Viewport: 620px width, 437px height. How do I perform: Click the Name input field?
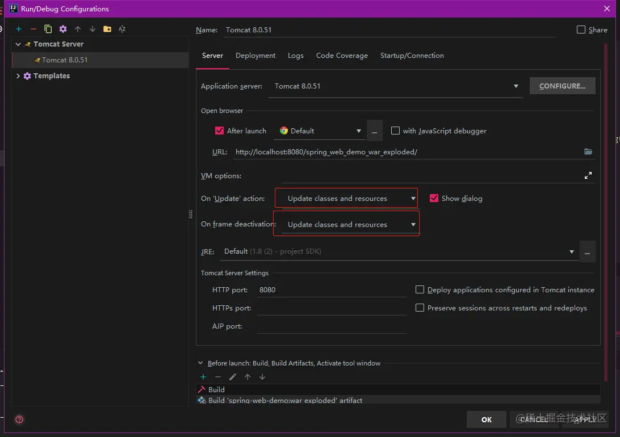point(390,30)
